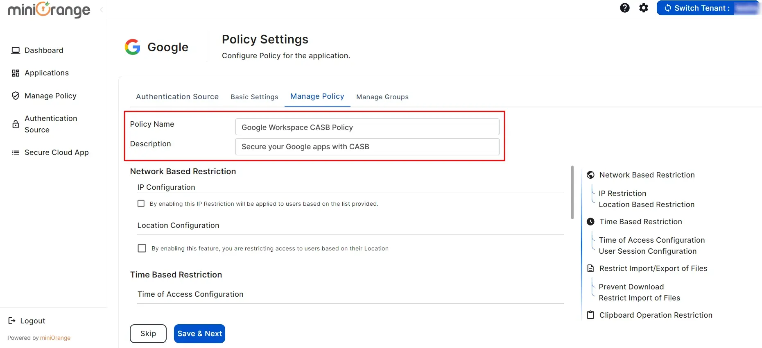
Task: Open Secure Cloud App in the sidebar
Action: pyautogui.click(x=57, y=152)
